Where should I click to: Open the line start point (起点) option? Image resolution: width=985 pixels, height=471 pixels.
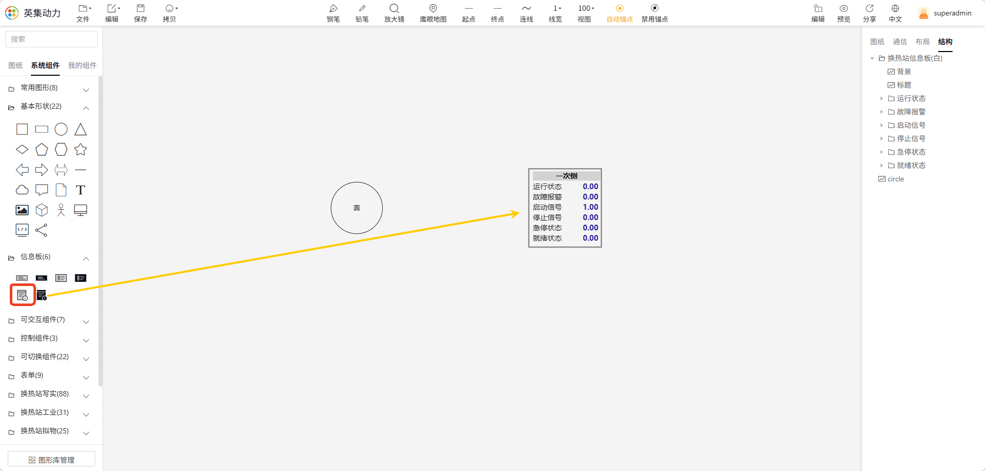tap(469, 13)
